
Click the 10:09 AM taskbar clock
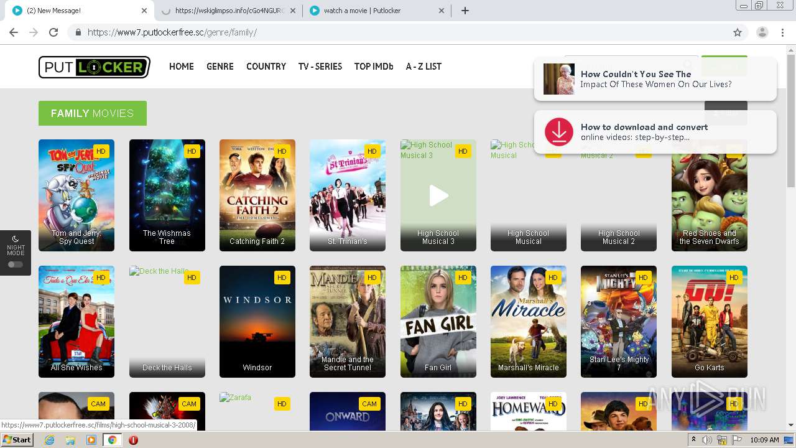pos(764,440)
